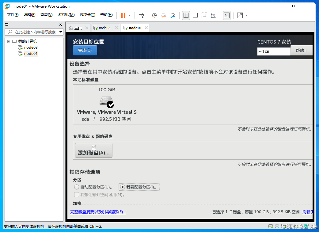319x232 pixels.
Task: Open the 编辑(E) menu
Action: point(29,15)
